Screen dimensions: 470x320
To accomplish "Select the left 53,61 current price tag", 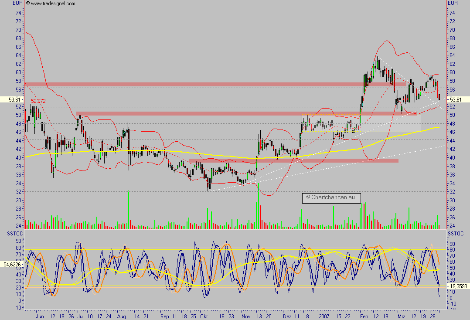I will point(11,99).
